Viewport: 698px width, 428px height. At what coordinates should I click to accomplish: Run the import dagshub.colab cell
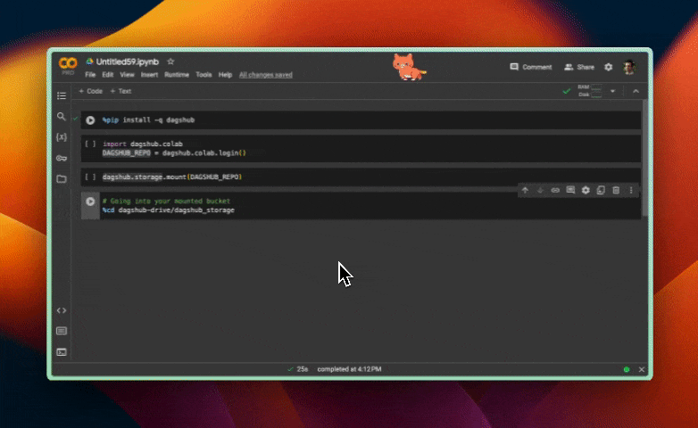[90, 144]
